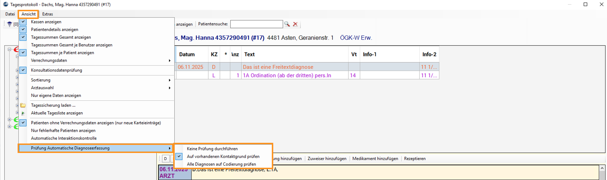Viewport: 607px width, 180px height.
Task: Open the Extras menu
Action: click(48, 14)
